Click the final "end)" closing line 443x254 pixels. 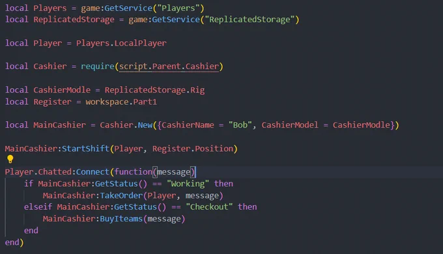[x=14, y=243]
